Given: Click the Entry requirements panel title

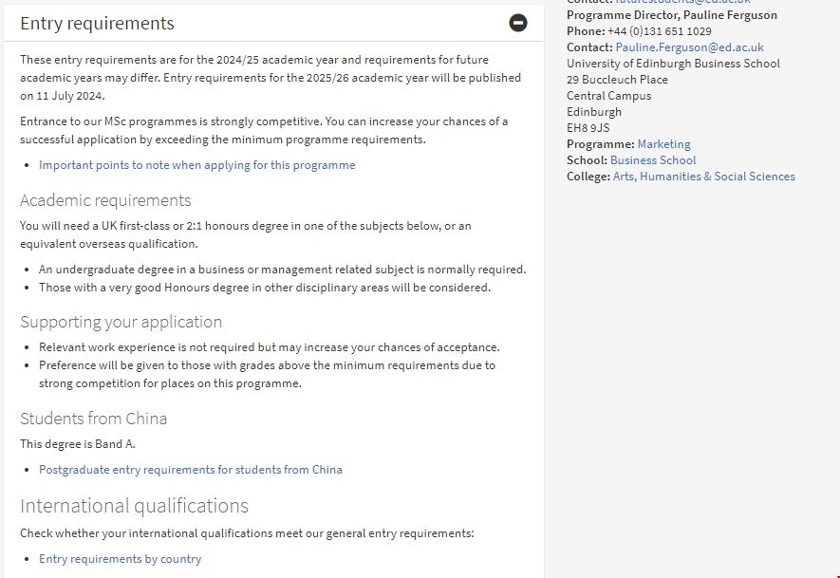Looking at the screenshot, I should (x=95, y=23).
